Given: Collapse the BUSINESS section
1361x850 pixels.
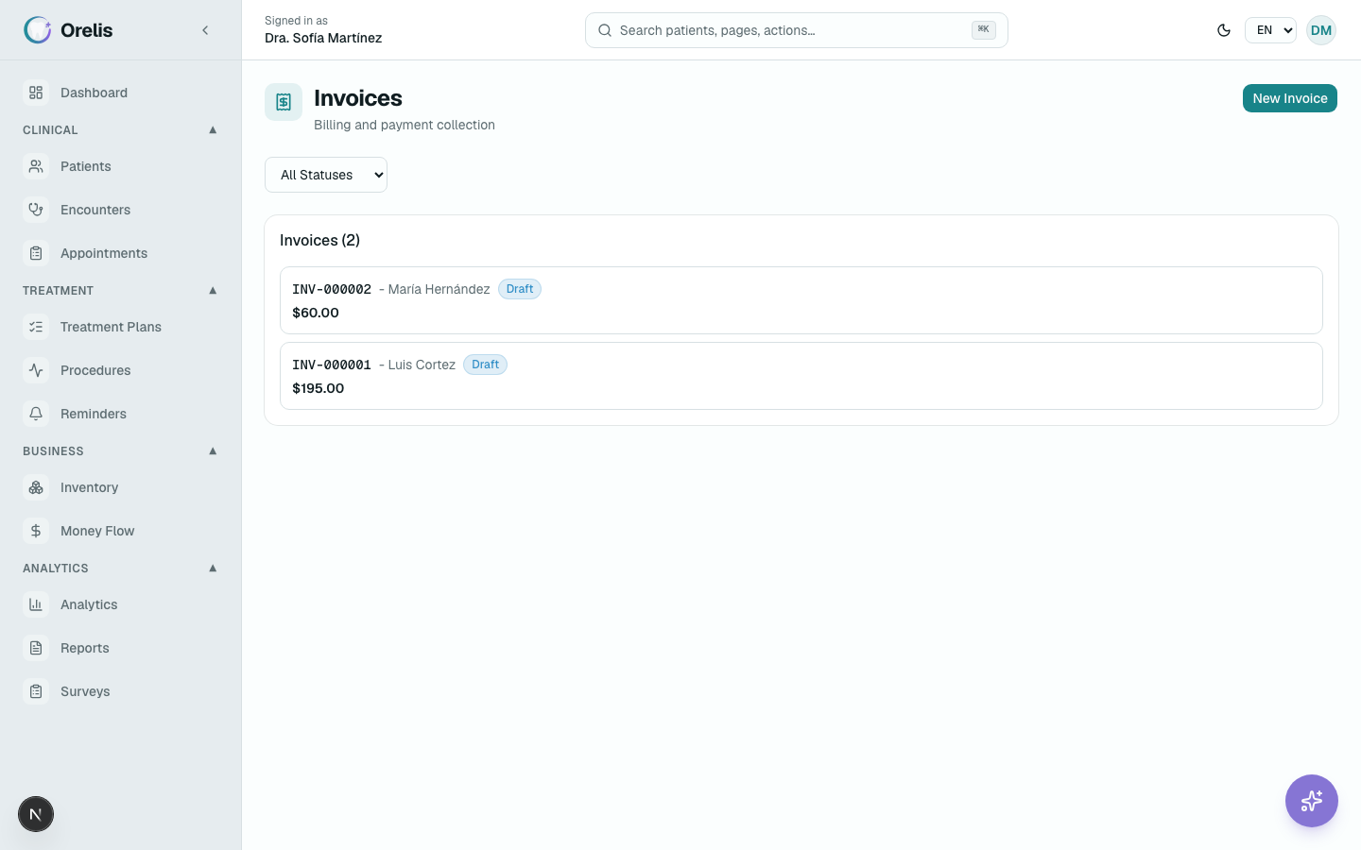Looking at the screenshot, I should pyautogui.click(x=120, y=450).
